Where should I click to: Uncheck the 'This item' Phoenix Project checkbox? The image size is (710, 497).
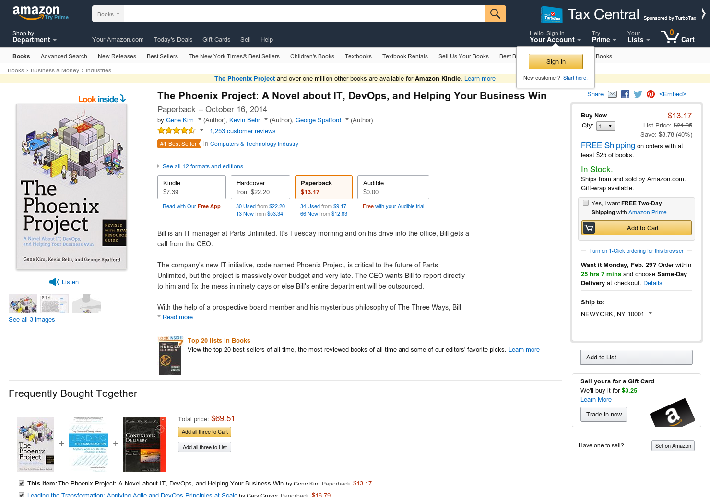pyautogui.click(x=21, y=483)
